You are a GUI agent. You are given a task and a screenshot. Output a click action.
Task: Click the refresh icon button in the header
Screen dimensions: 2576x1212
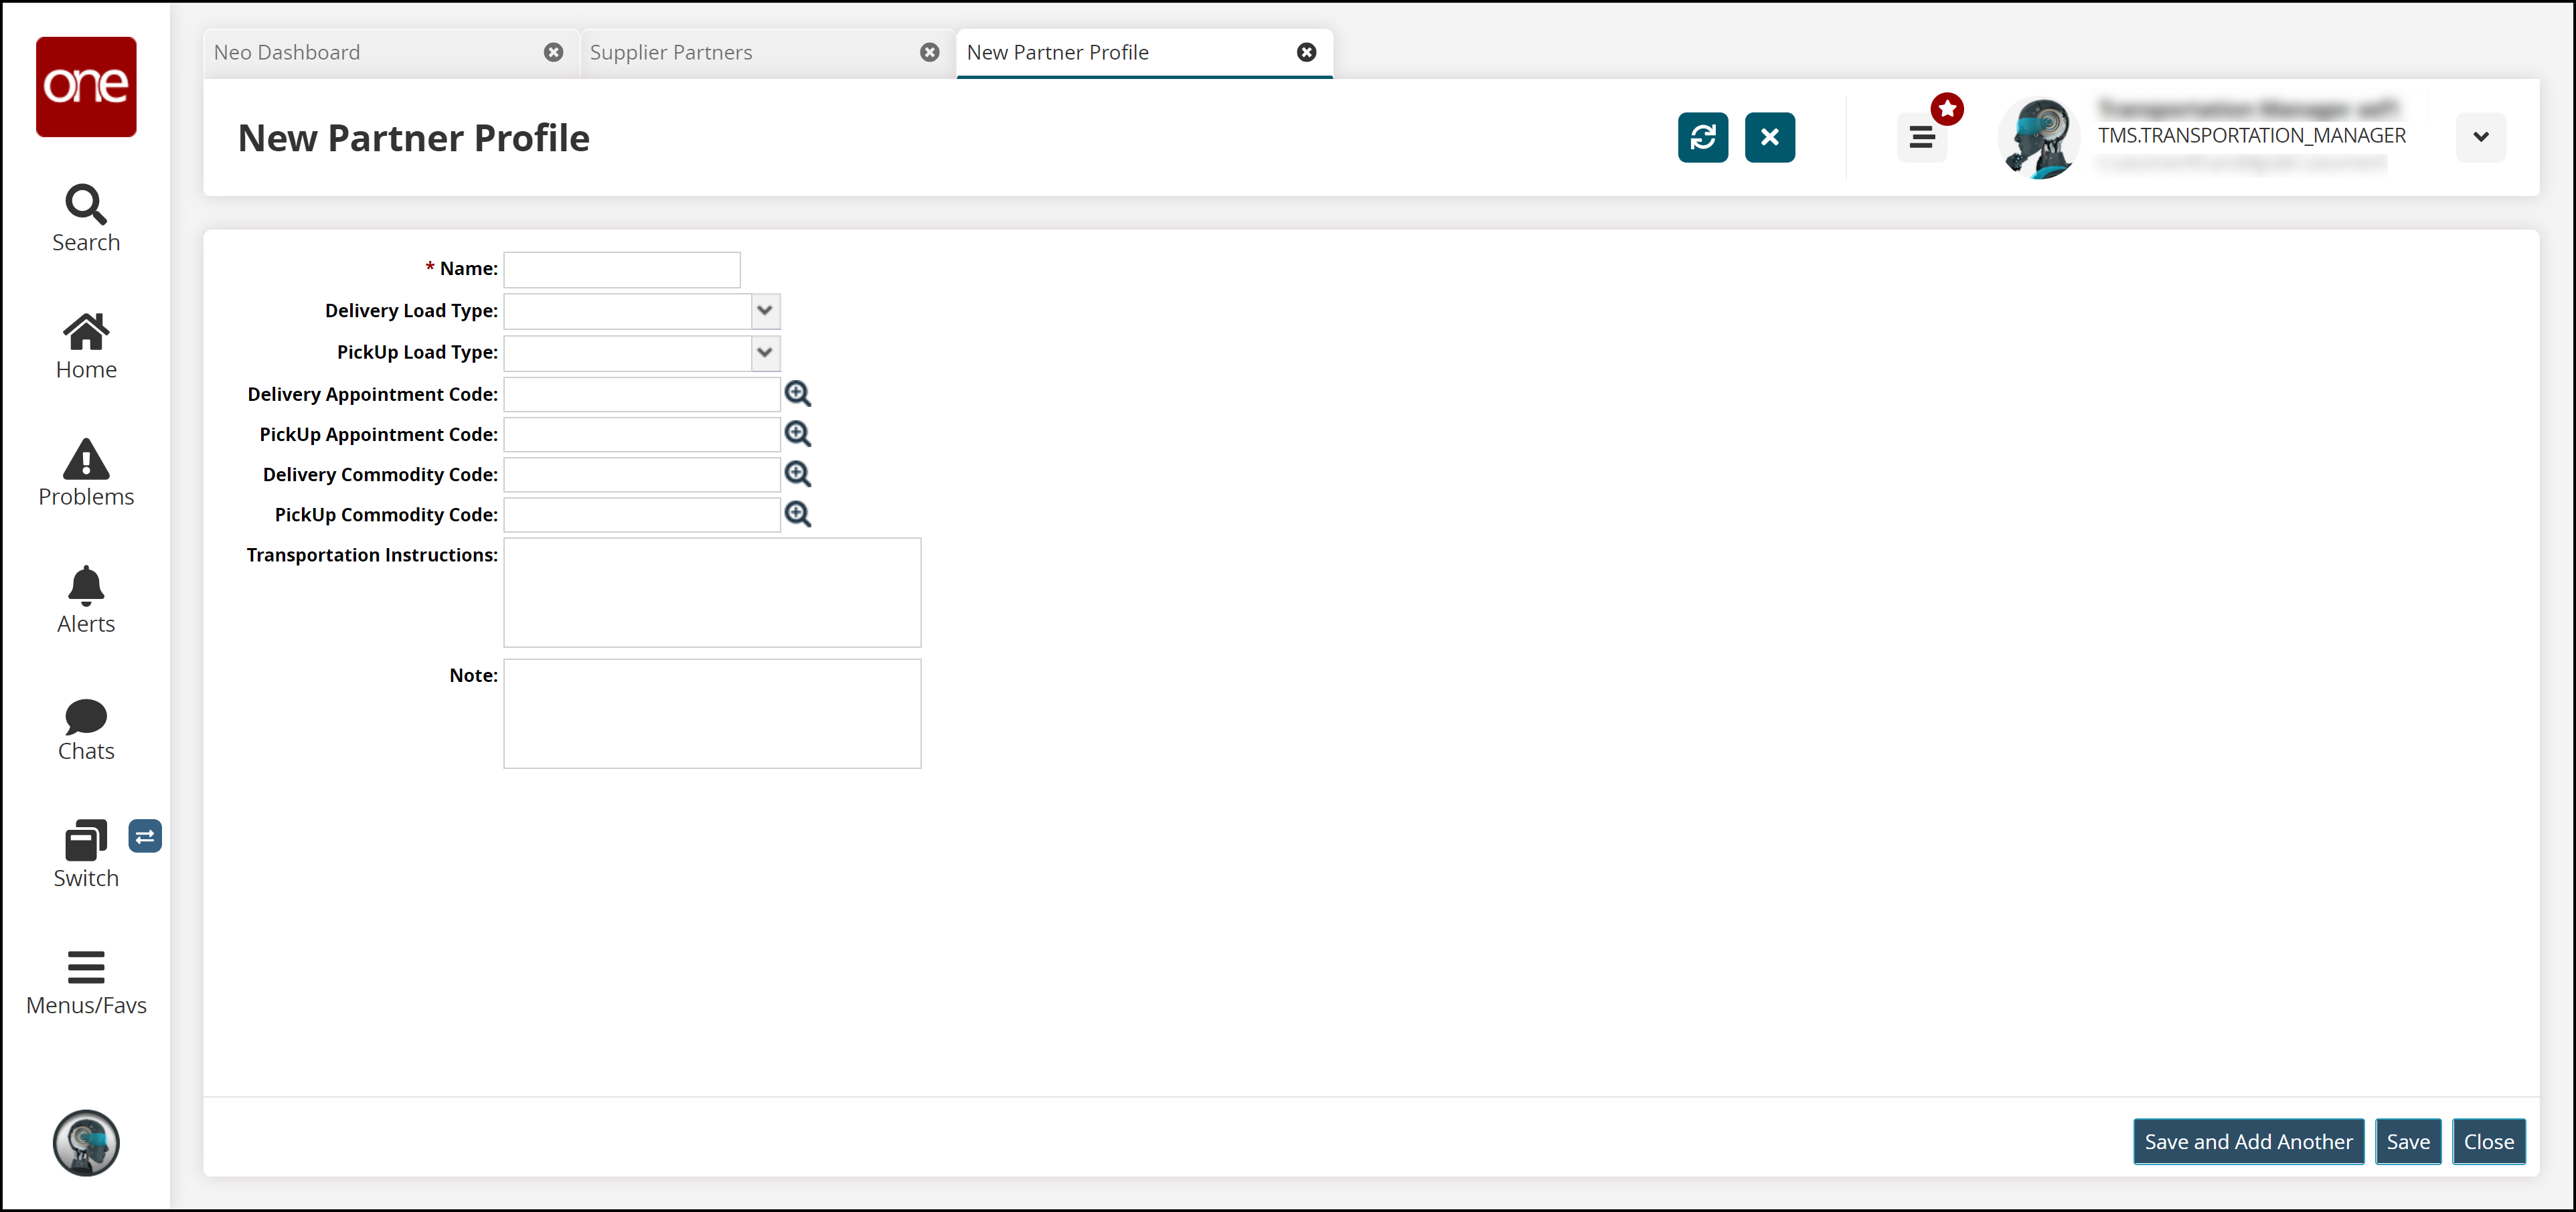[1702, 137]
